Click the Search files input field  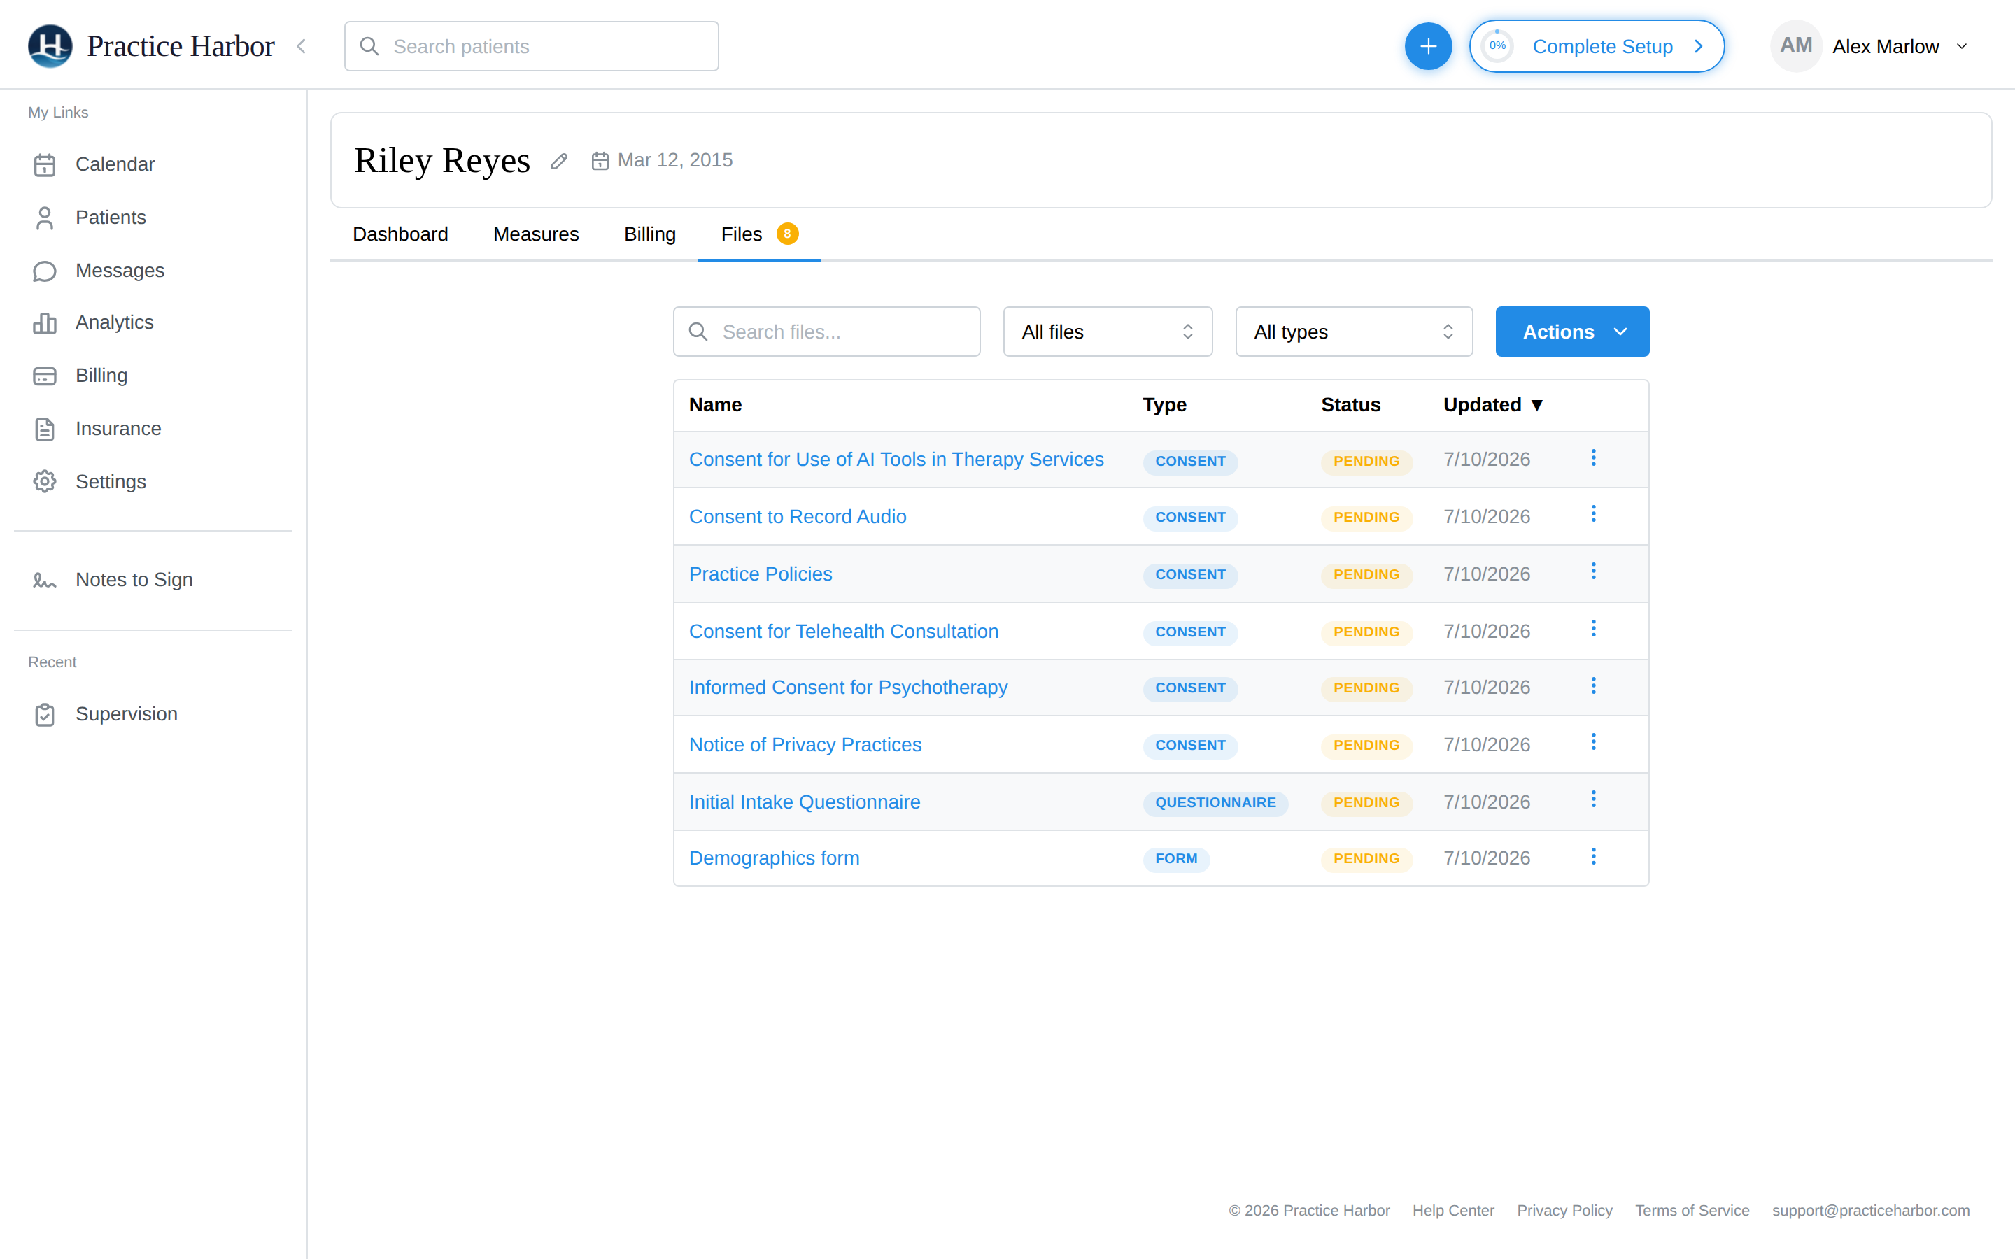tap(826, 332)
